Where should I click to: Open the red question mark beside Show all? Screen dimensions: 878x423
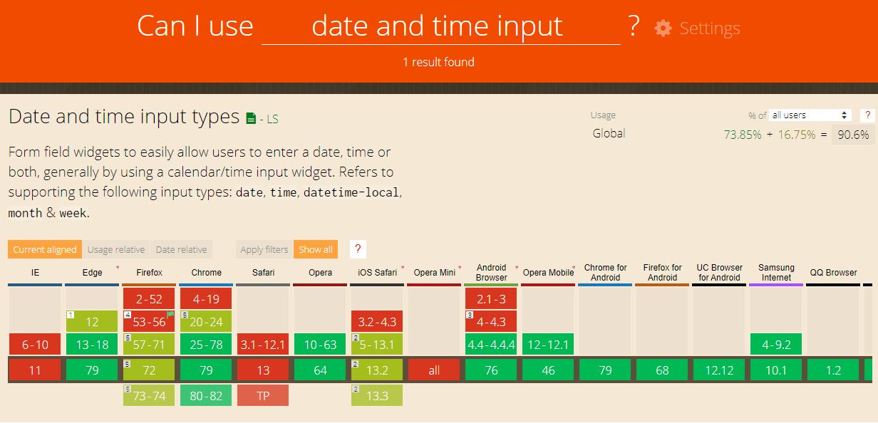(358, 249)
